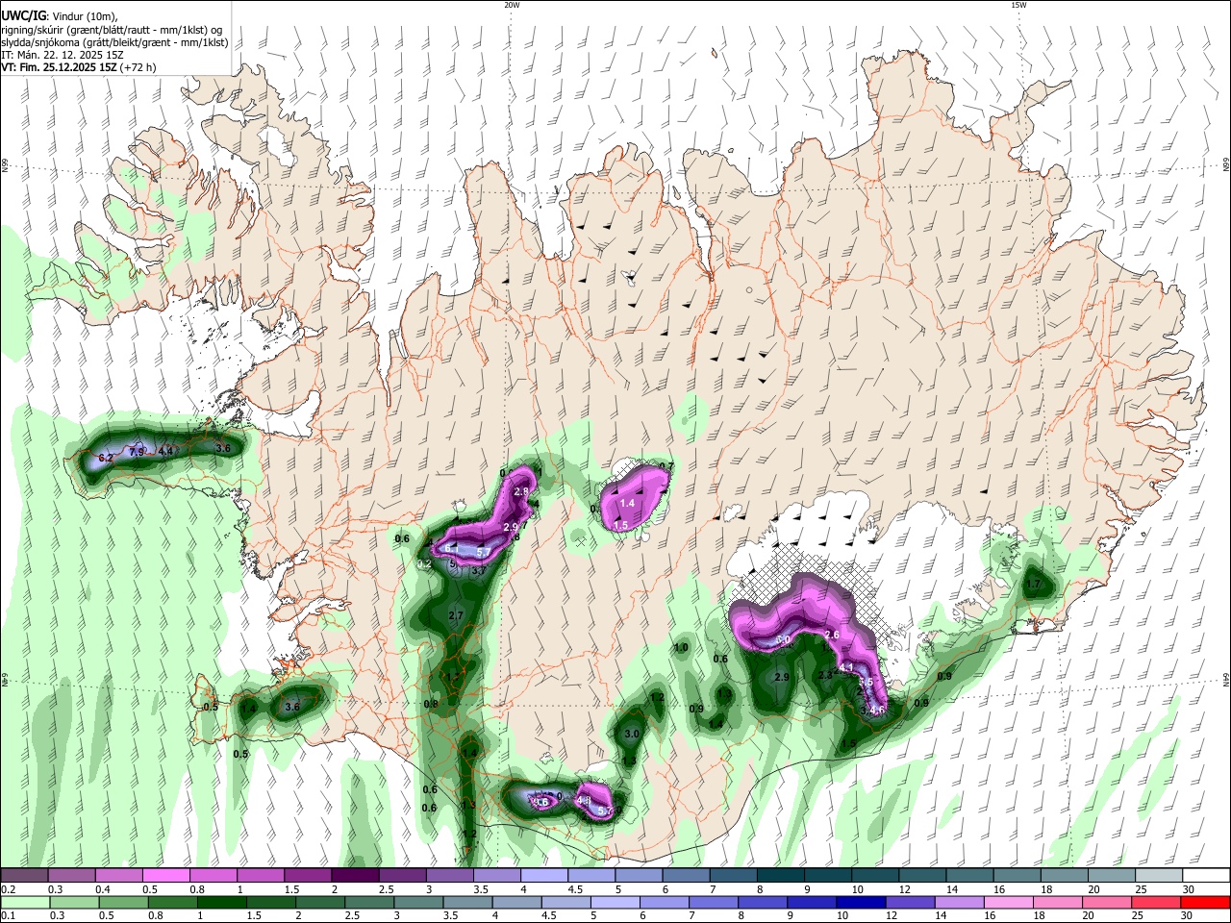Select the grey snow swatch labeled 25
1231x923 pixels.
coord(1158,876)
